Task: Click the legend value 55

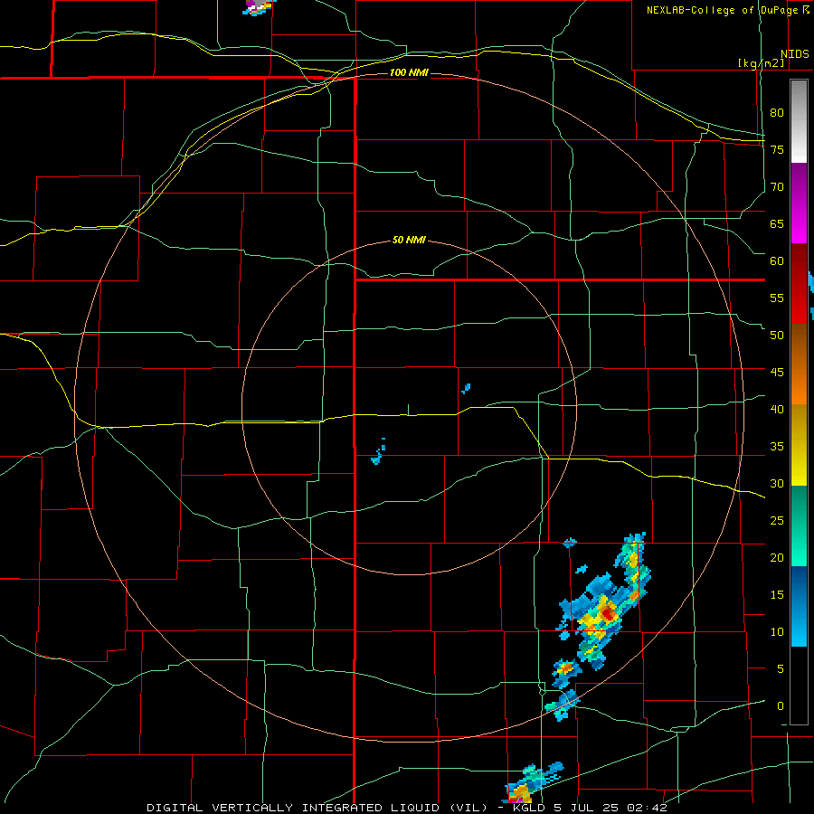Action: pyautogui.click(x=777, y=298)
